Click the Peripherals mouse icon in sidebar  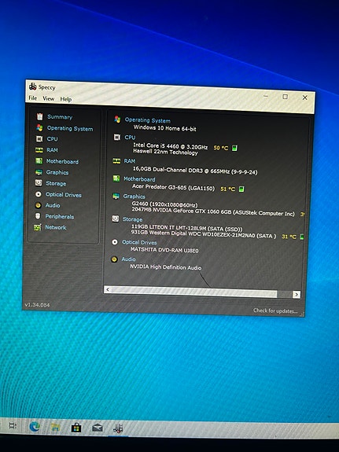click(38, 216)
